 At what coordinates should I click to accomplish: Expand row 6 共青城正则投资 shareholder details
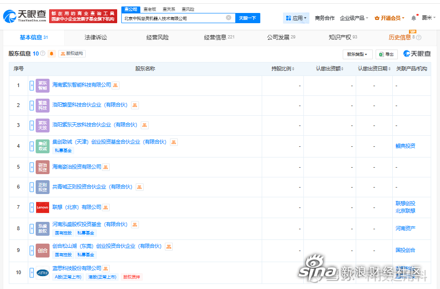31,187
